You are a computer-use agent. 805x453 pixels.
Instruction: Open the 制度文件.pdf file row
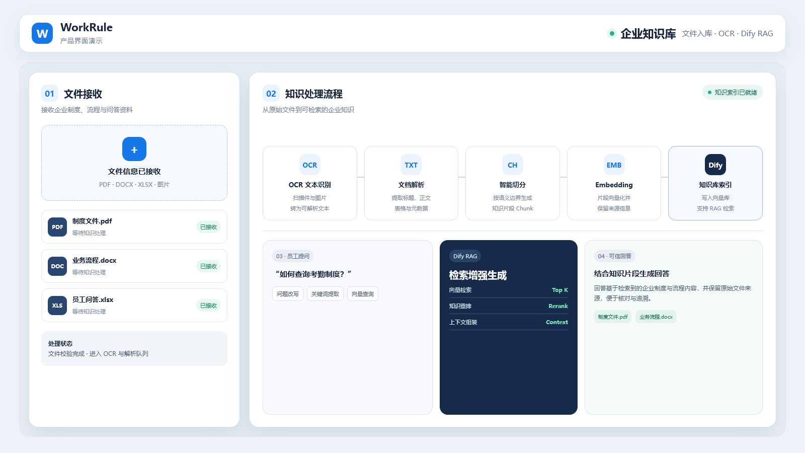pyautogui.click(x=134, y=227)
